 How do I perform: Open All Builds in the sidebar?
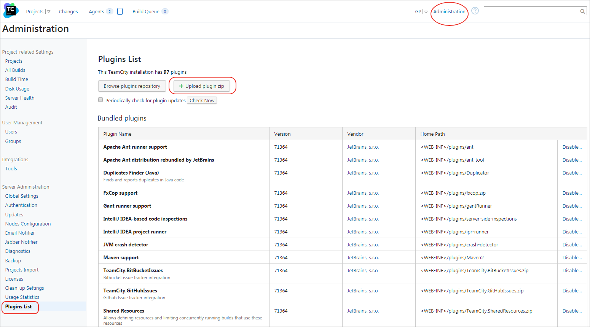[x=15, y=70]
